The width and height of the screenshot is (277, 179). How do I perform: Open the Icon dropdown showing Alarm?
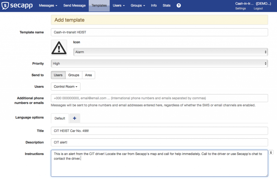pos(170,52)
